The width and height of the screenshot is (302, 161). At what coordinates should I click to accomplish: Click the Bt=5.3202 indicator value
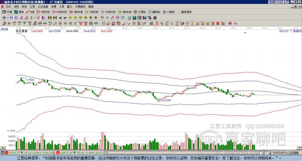tap(107, 31)
